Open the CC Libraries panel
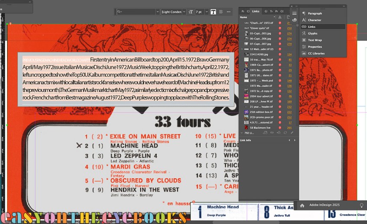 click(x=316, y=53)
